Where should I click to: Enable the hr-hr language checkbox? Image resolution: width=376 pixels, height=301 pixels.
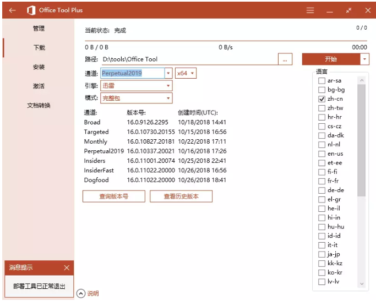pyautogui.click(x=321, y=117)
